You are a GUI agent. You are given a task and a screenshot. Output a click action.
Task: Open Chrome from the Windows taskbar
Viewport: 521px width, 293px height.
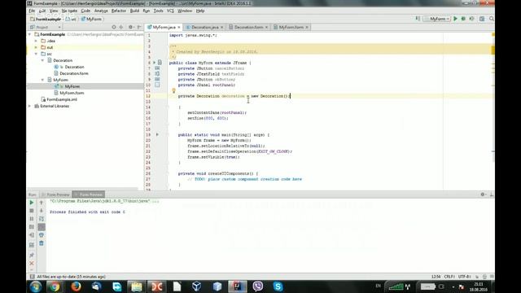click(55, 286)
